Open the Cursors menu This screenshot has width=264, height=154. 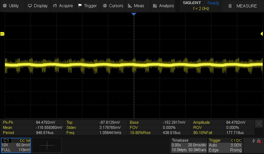[113, 6]
